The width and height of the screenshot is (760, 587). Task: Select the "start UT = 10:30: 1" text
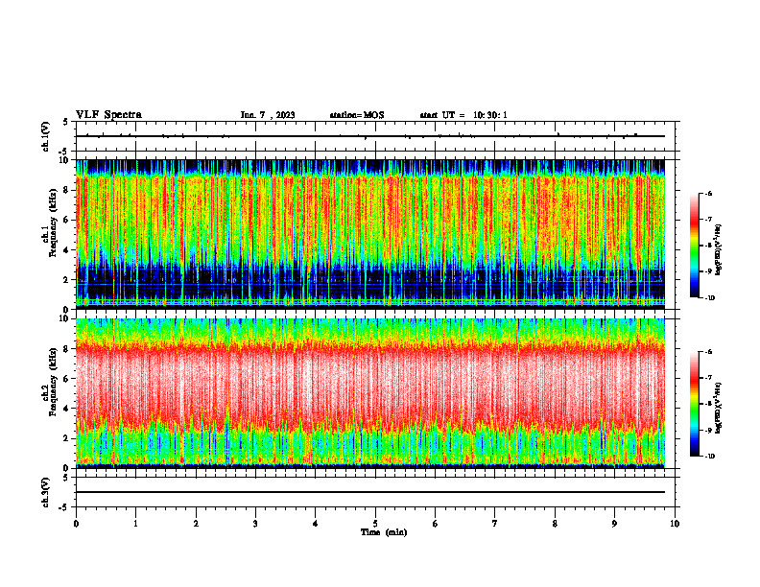[463, 115]
